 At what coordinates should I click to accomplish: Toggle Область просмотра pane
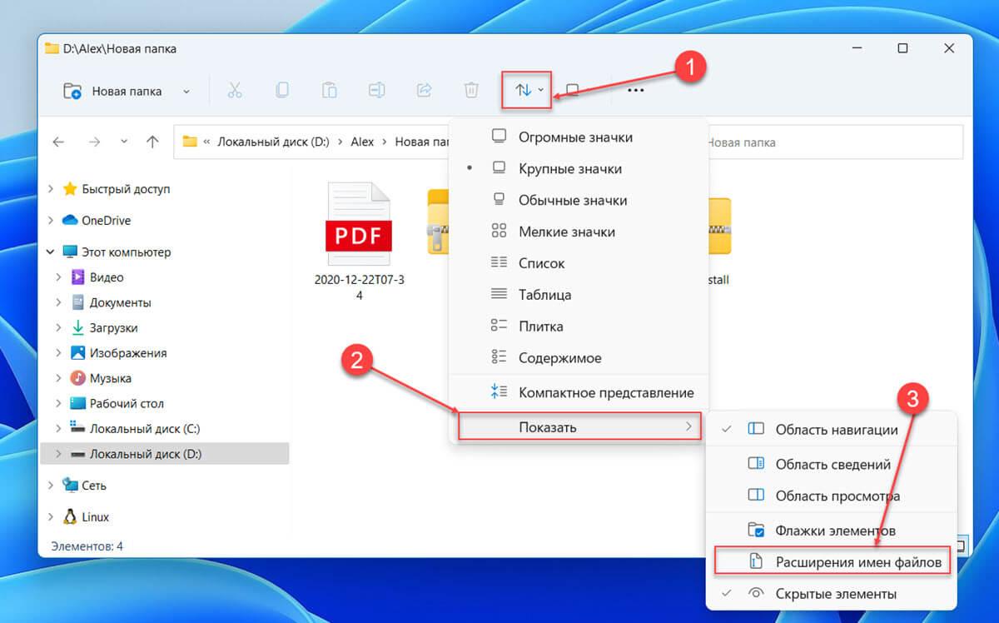point(832,496)
